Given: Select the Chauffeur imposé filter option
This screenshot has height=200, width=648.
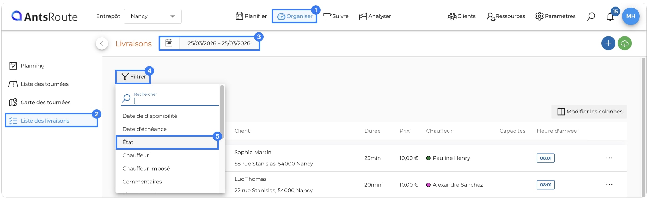Looking at the screenshot, I should pos(146,168).
